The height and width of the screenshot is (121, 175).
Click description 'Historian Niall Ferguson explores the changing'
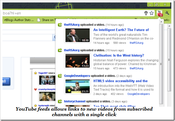(126, 60)
